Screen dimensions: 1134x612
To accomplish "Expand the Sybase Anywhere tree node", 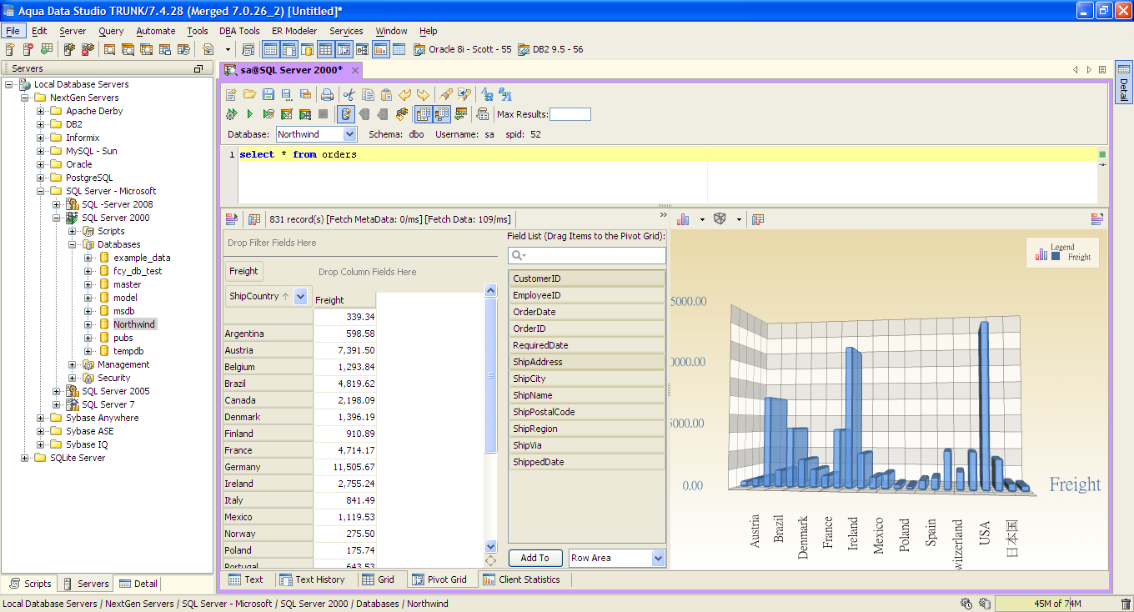I will (41, 418).
